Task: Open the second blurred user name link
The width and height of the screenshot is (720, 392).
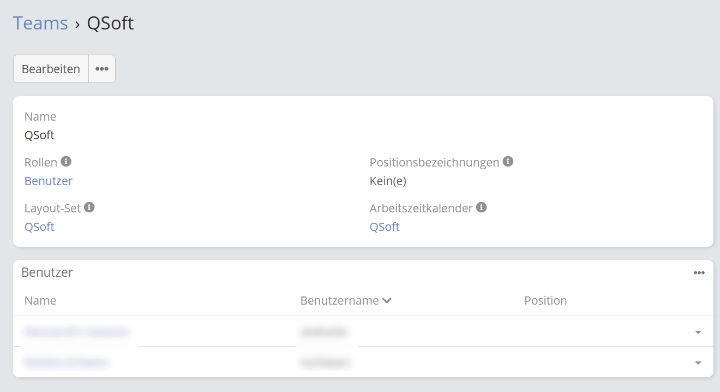Action: pyautogui.click(x=67, y=362)
